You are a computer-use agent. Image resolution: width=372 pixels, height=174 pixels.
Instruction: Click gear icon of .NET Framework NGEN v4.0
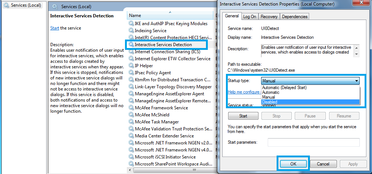131,150
